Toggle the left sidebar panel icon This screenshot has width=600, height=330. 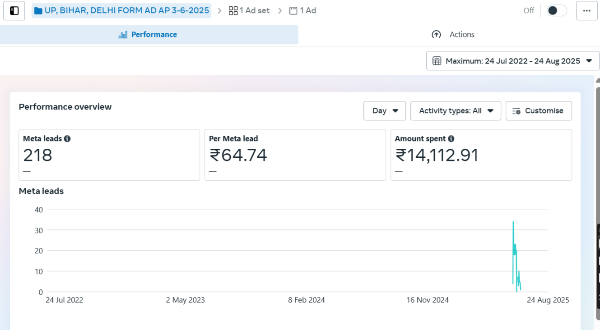click(x=14, y=11)
